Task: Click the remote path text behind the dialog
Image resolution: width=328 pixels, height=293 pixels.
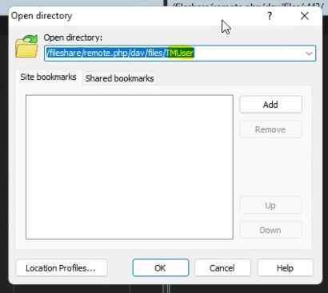Action: (x=246, y=5)
